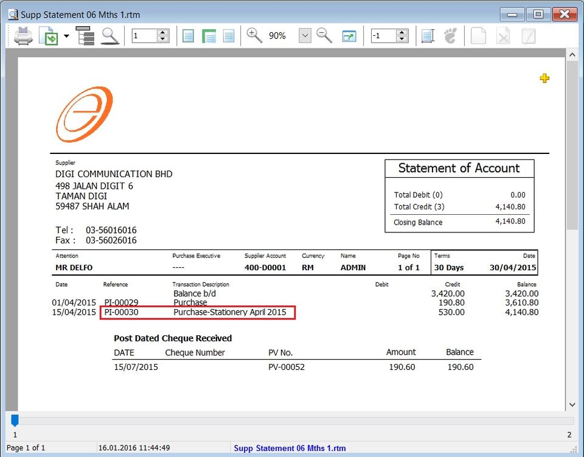Open the report thumbnail tree view
Image resolution: width=584 pixels, height=457 pixels.
[85, 35]
